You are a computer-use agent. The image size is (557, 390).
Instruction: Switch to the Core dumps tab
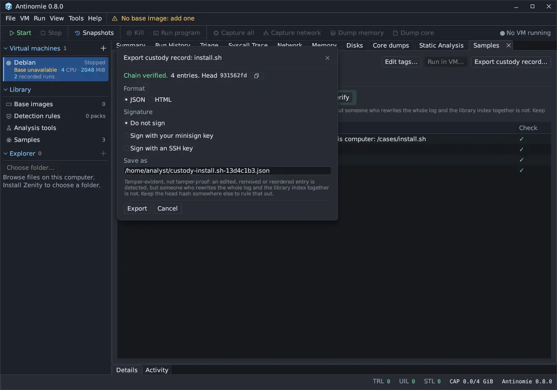[x=391, y=45]
